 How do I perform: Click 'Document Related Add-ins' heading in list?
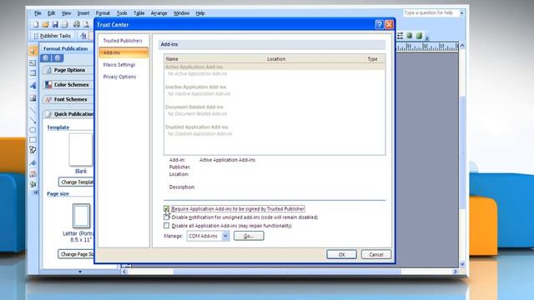(x=194, y=107)
